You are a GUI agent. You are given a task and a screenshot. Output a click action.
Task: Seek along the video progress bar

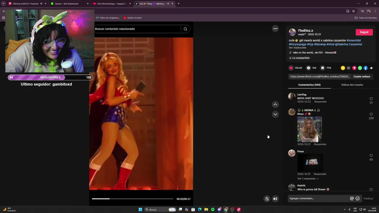pos(133,199)
